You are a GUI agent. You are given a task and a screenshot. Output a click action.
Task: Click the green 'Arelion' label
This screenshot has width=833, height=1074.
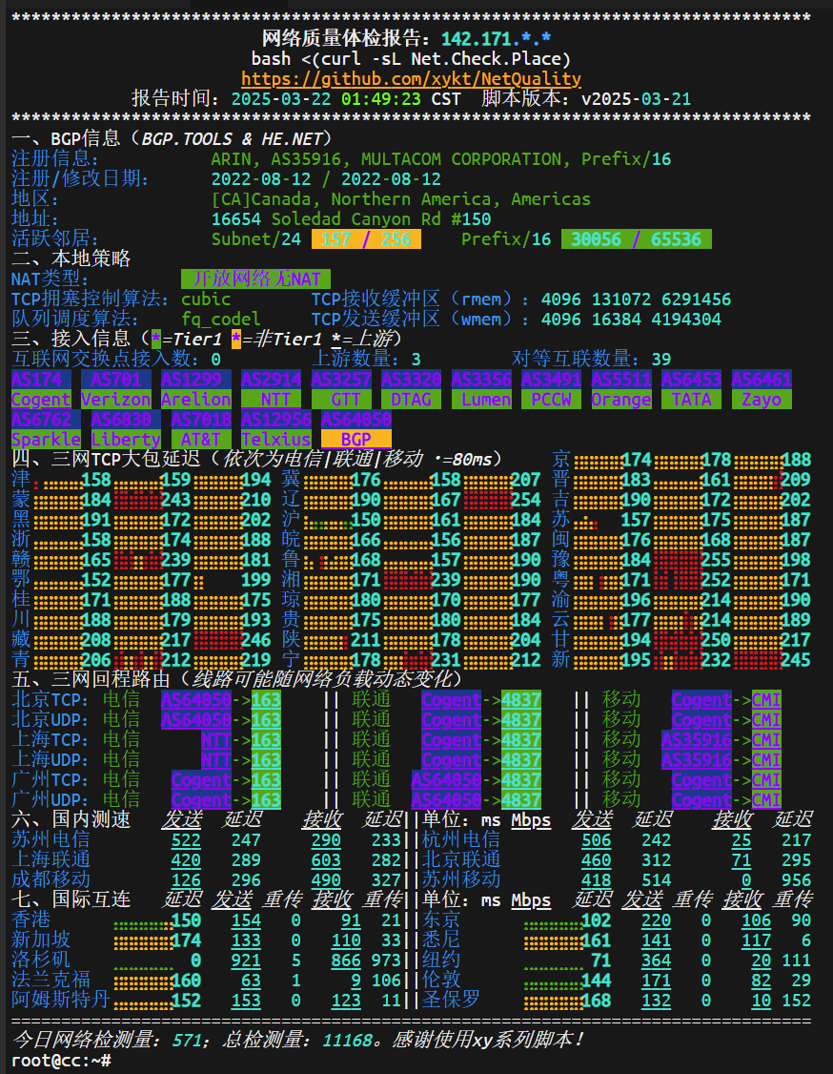click(196, 400)
